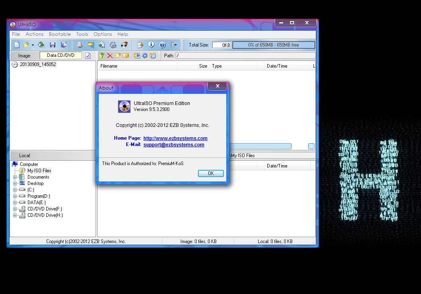Image resolution: width=421 pixels, height=294 pixels.
Task: Click the image properties checkmark icon
Action: click(88, 56)
